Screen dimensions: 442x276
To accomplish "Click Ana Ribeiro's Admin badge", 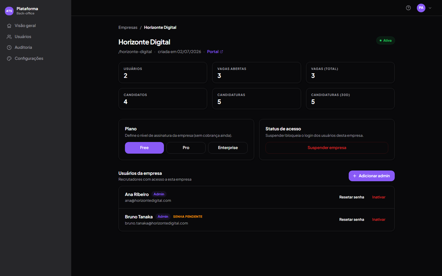I will (159, 194).
